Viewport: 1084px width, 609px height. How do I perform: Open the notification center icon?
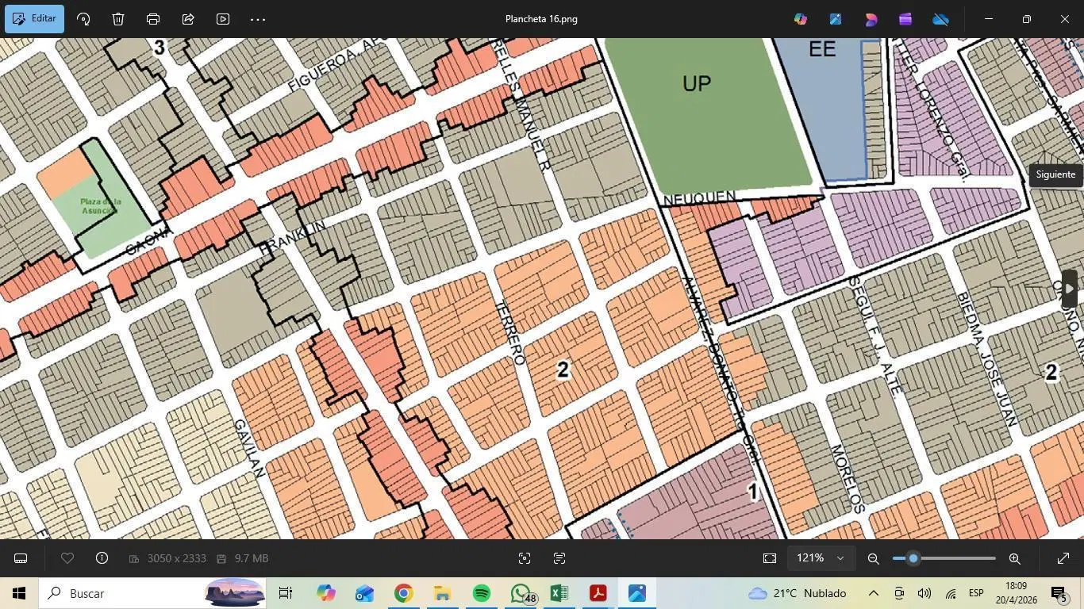click(1059, 593)
